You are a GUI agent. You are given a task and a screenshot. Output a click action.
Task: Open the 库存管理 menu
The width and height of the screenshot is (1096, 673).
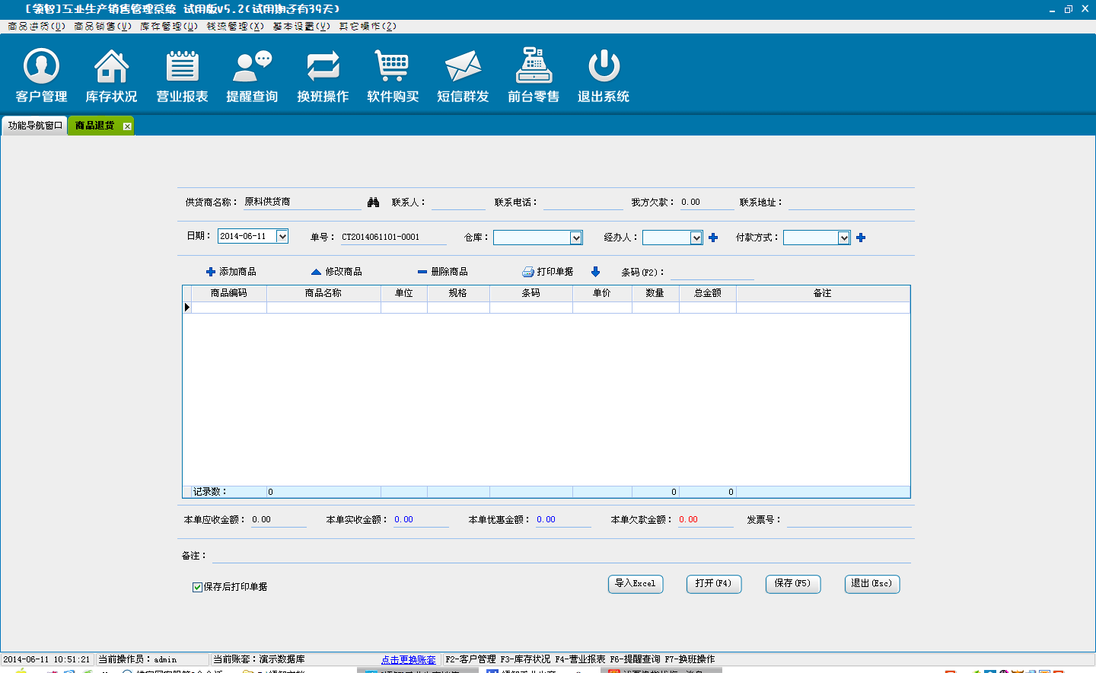coord(168,26)
